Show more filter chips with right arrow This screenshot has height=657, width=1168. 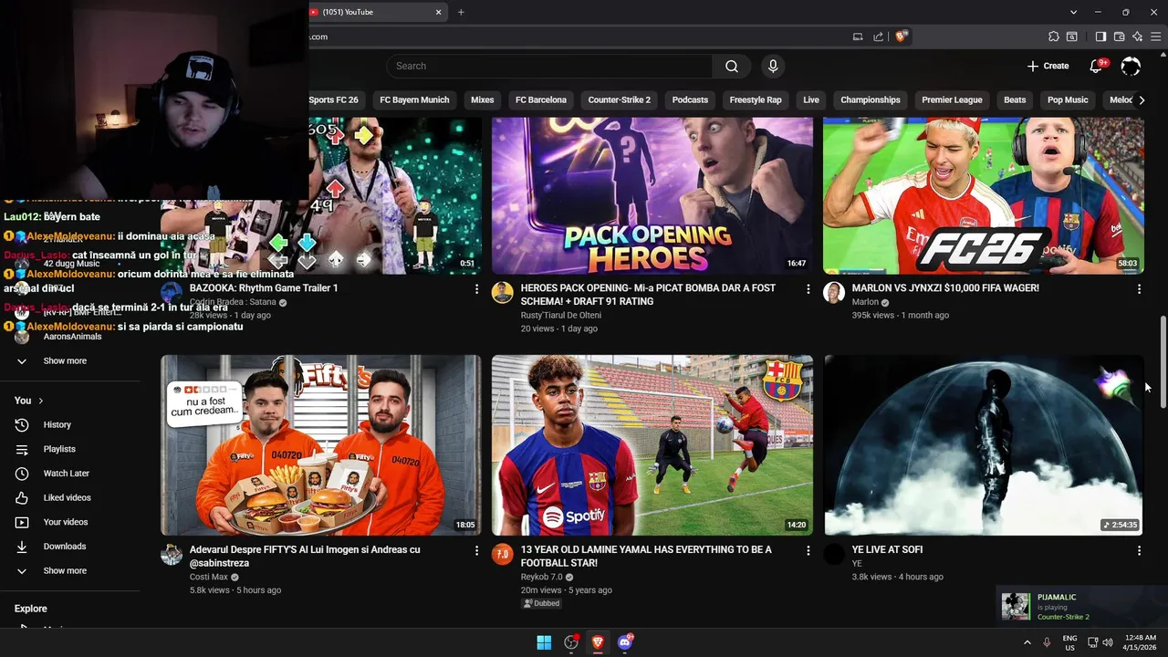click(x=1142, y=99)
